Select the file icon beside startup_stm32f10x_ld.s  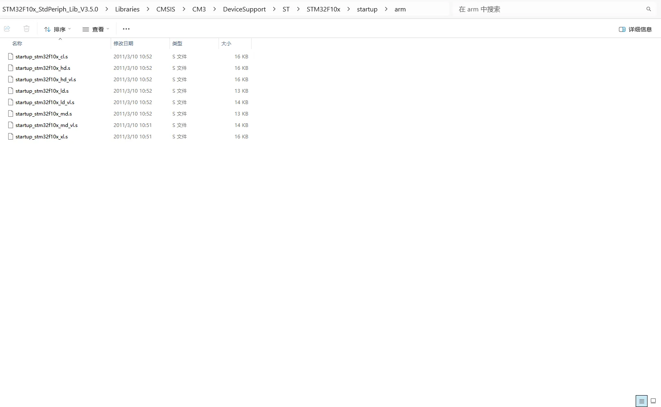tap(11, 91)
